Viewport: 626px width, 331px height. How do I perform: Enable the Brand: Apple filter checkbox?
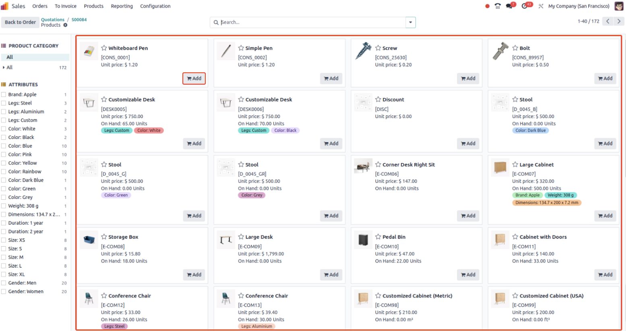4,94
